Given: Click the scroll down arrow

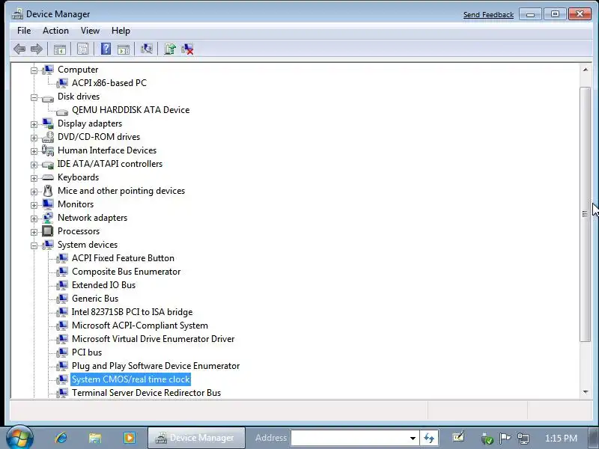Looking at the screenshot, I should [x=586, y=392].
